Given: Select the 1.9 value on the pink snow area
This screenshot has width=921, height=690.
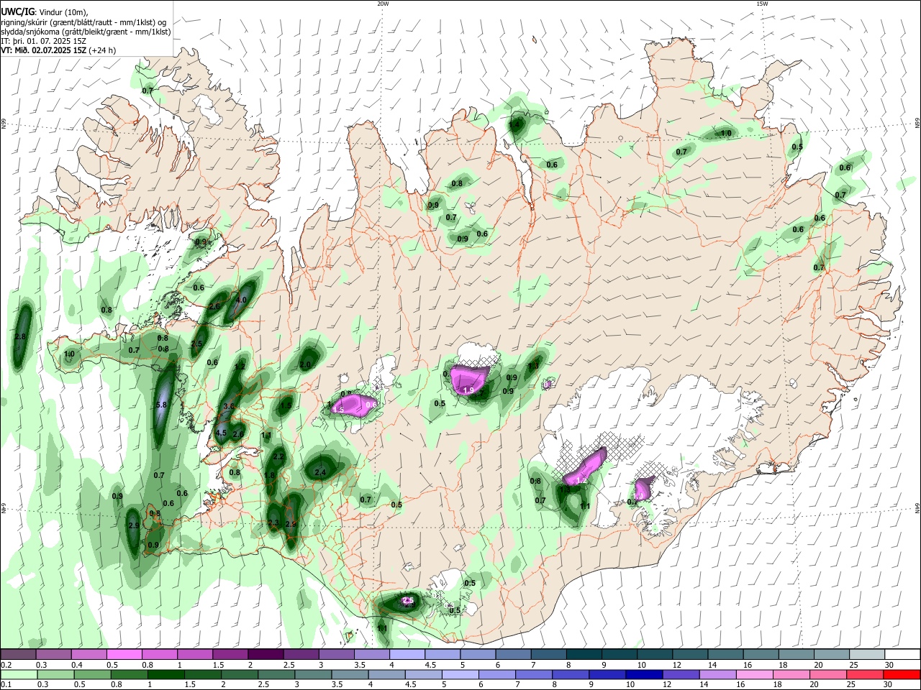Looking at the screenshot, I should click(x=468, y=390).
